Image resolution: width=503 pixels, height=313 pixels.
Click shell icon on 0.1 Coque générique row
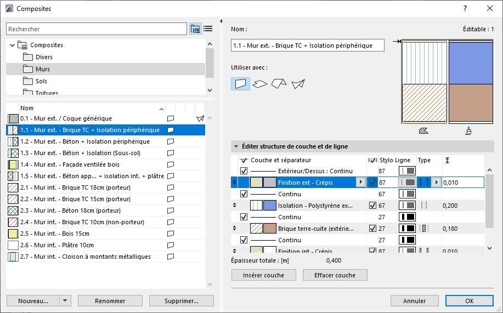200,118
